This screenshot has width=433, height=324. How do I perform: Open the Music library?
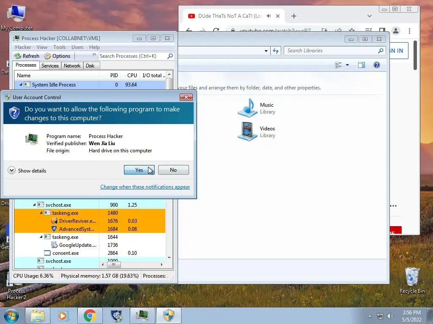[x=257, y=108]
